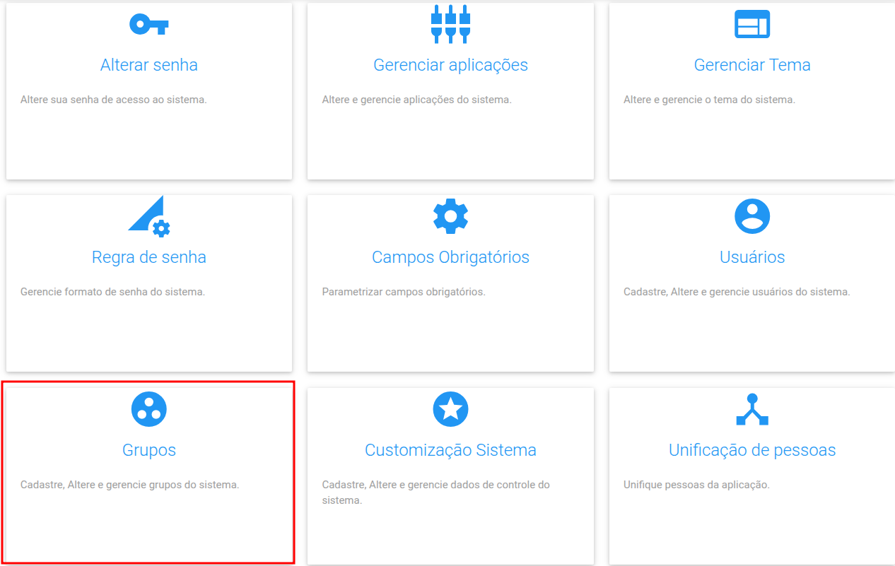This screenshot has width=895, height=566.
Task: Click the Unificação de pessoas link
Action: [x=752, y=449]
